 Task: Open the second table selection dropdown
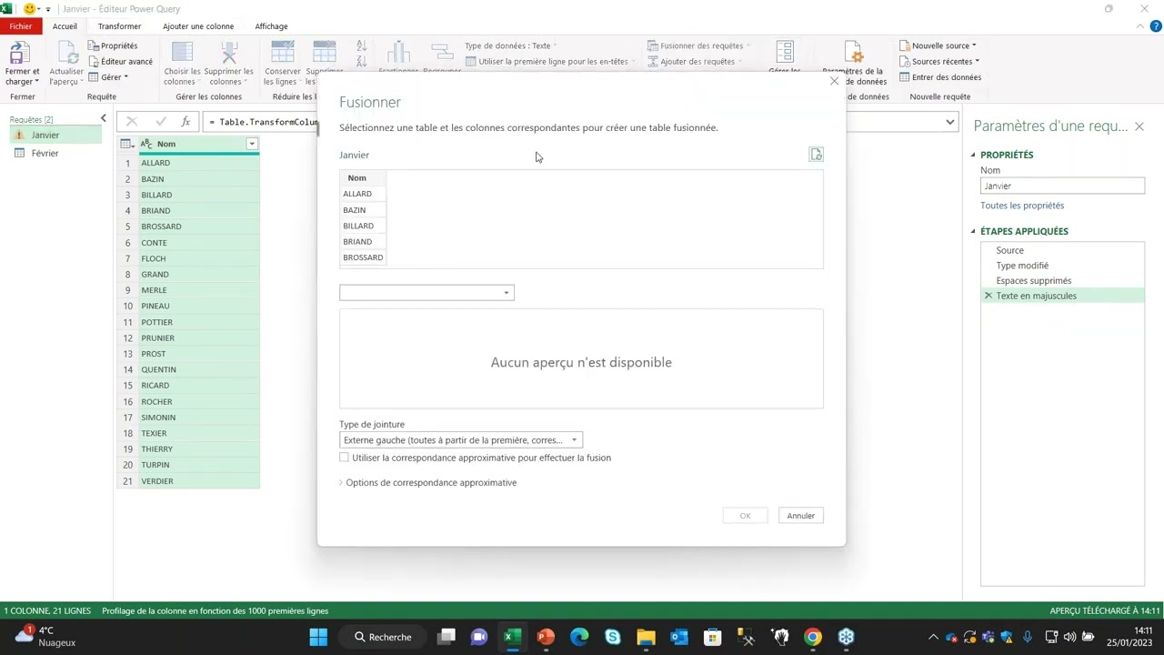click(x=426, y=292)
